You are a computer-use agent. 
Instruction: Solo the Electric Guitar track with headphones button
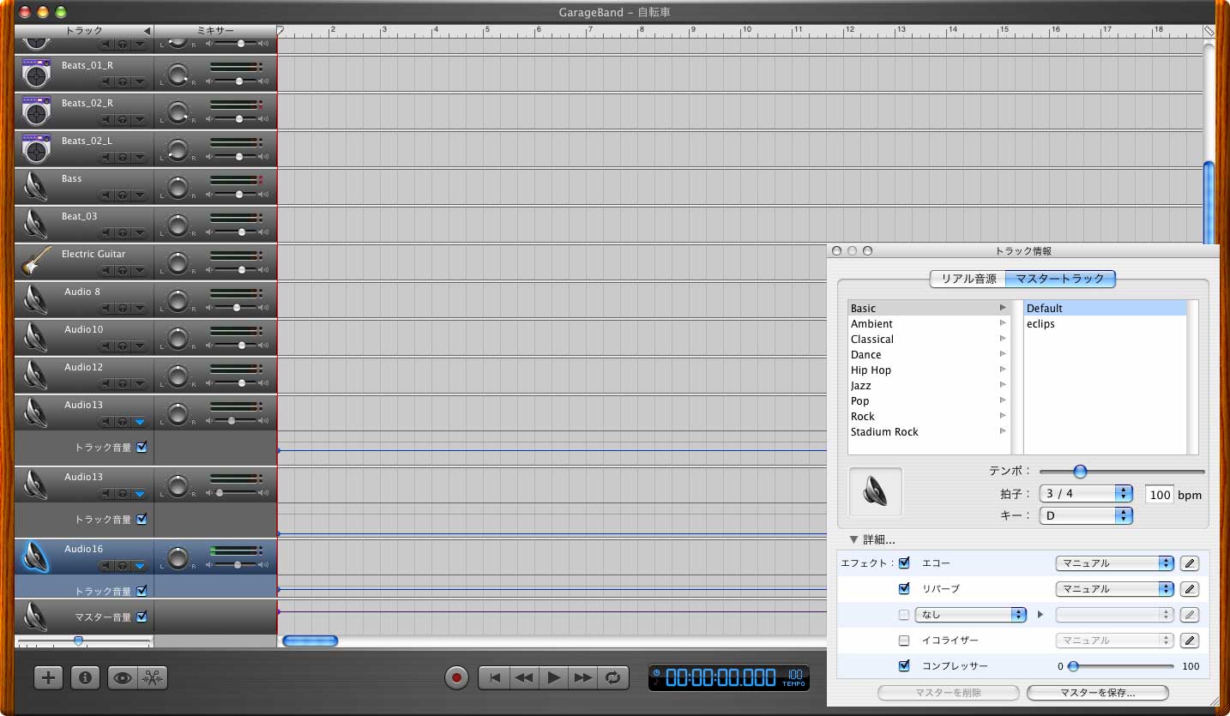[122, 271]
